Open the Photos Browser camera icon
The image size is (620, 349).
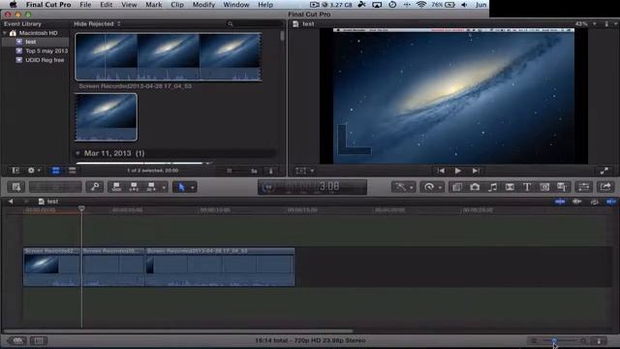click(x=475, y=187)
